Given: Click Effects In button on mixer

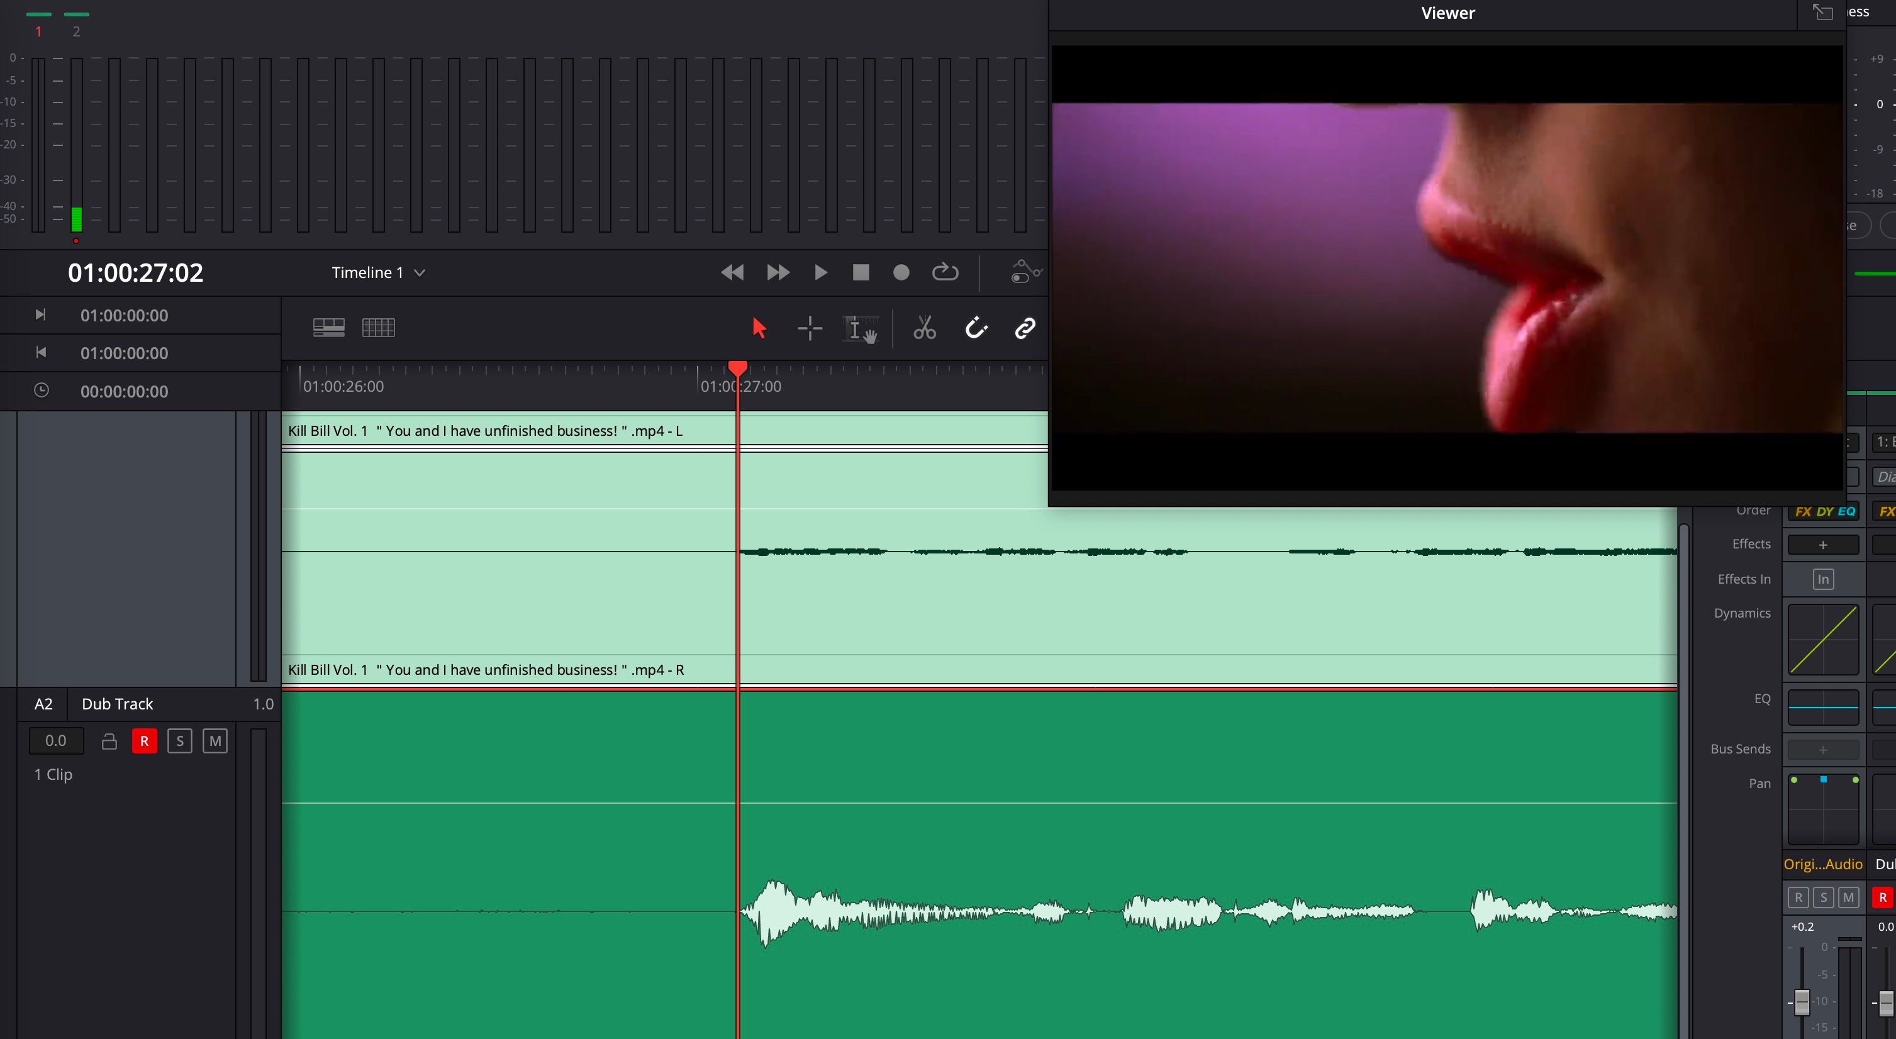Looking at the screenshot, I should (x=1823, y=579).
